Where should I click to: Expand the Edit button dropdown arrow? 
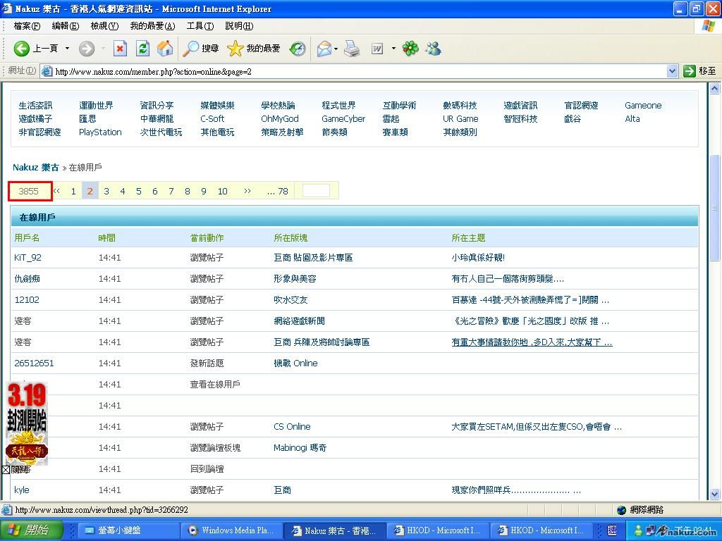pos(393,49)
